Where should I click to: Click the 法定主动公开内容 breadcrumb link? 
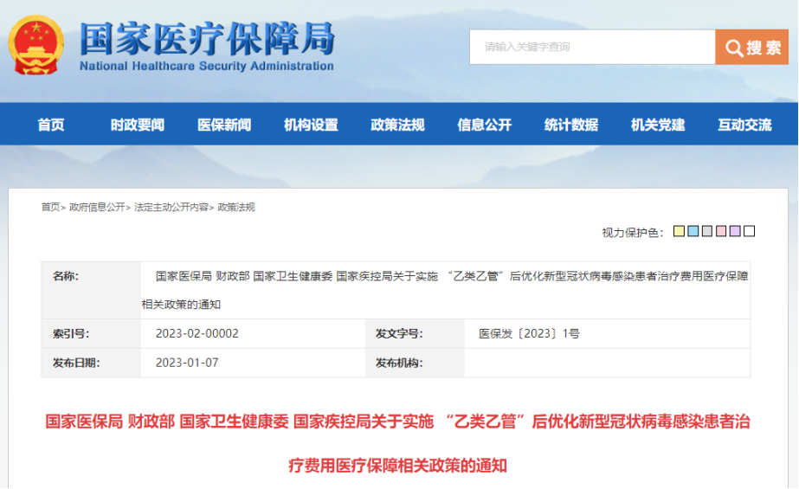point(171,207)
